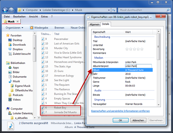The height and width of the screenshot is (133, 173).
Task: Open the Bearbeiten menu
Action: click(x=19, y=17)
